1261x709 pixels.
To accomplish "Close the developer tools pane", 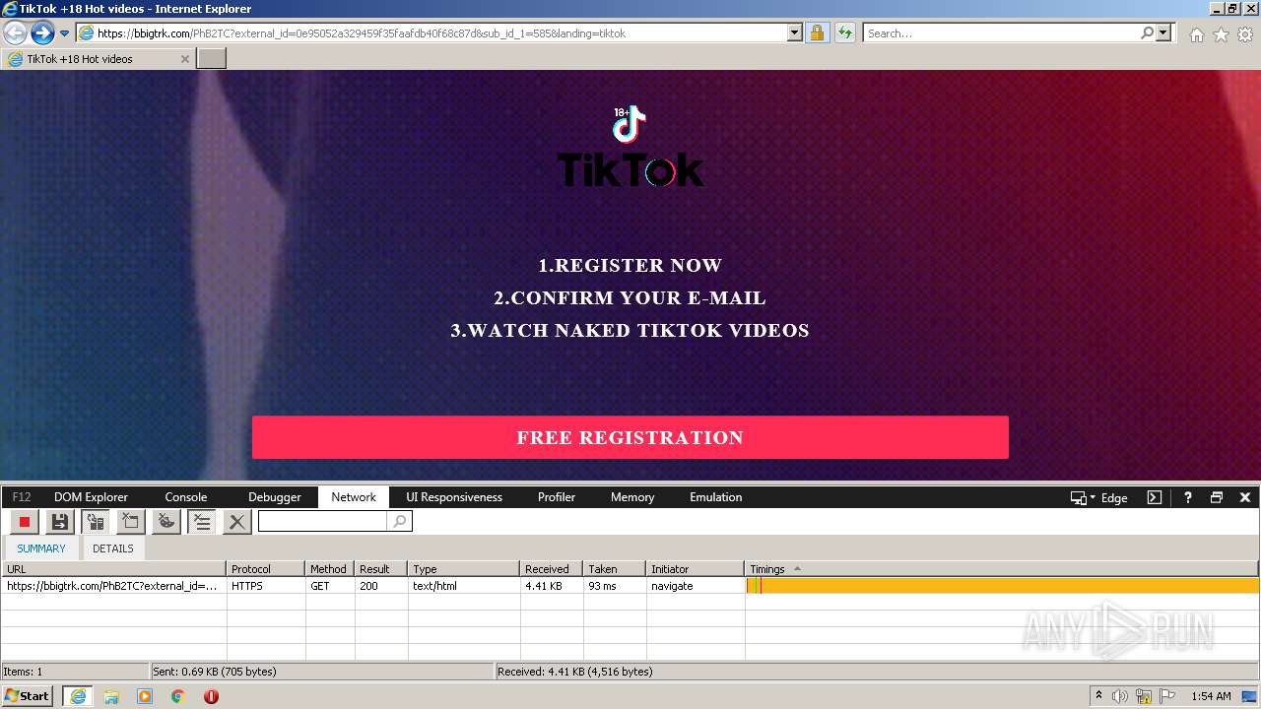I will (1245, 498).
